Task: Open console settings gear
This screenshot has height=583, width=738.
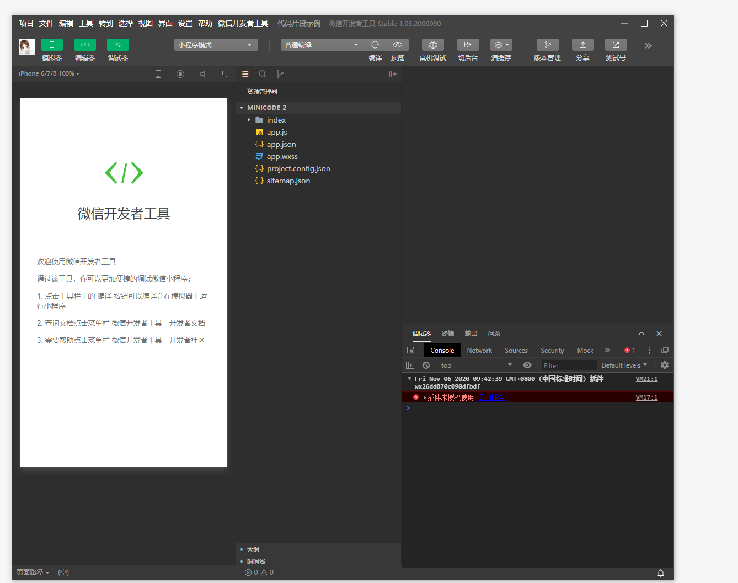Action: (x=665, y=365)
